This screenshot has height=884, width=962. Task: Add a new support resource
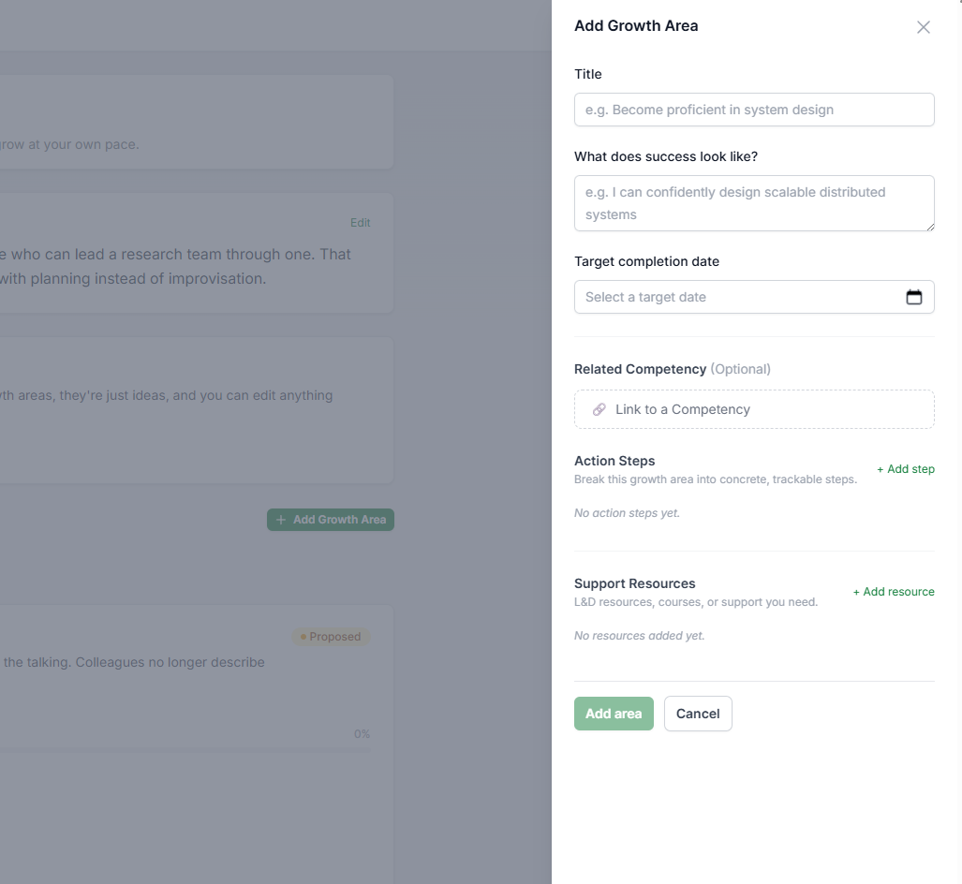click(x=894, y=592)
